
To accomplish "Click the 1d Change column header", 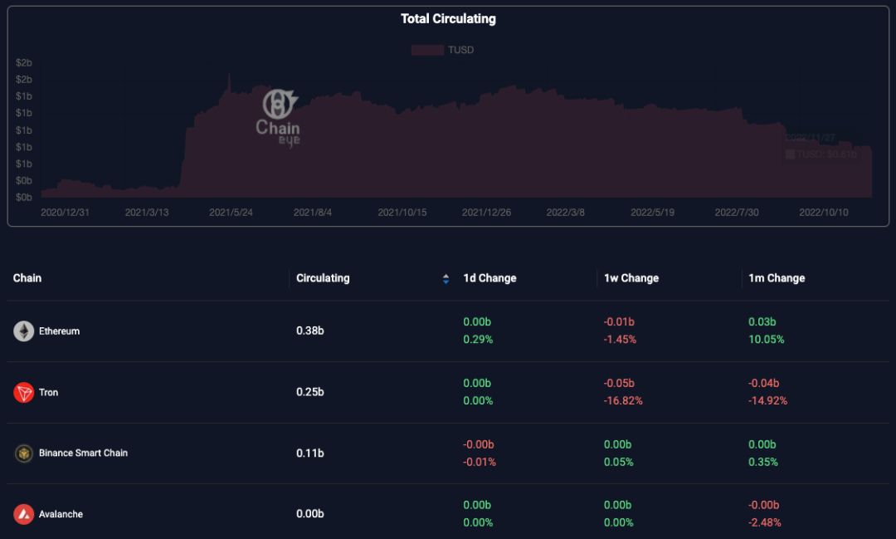I will (x=489, y=278).
